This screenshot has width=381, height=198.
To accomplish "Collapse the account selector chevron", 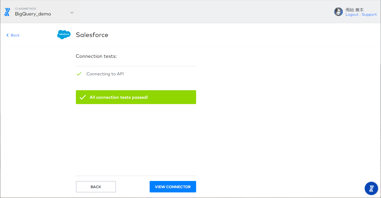I will coord(71,12).
